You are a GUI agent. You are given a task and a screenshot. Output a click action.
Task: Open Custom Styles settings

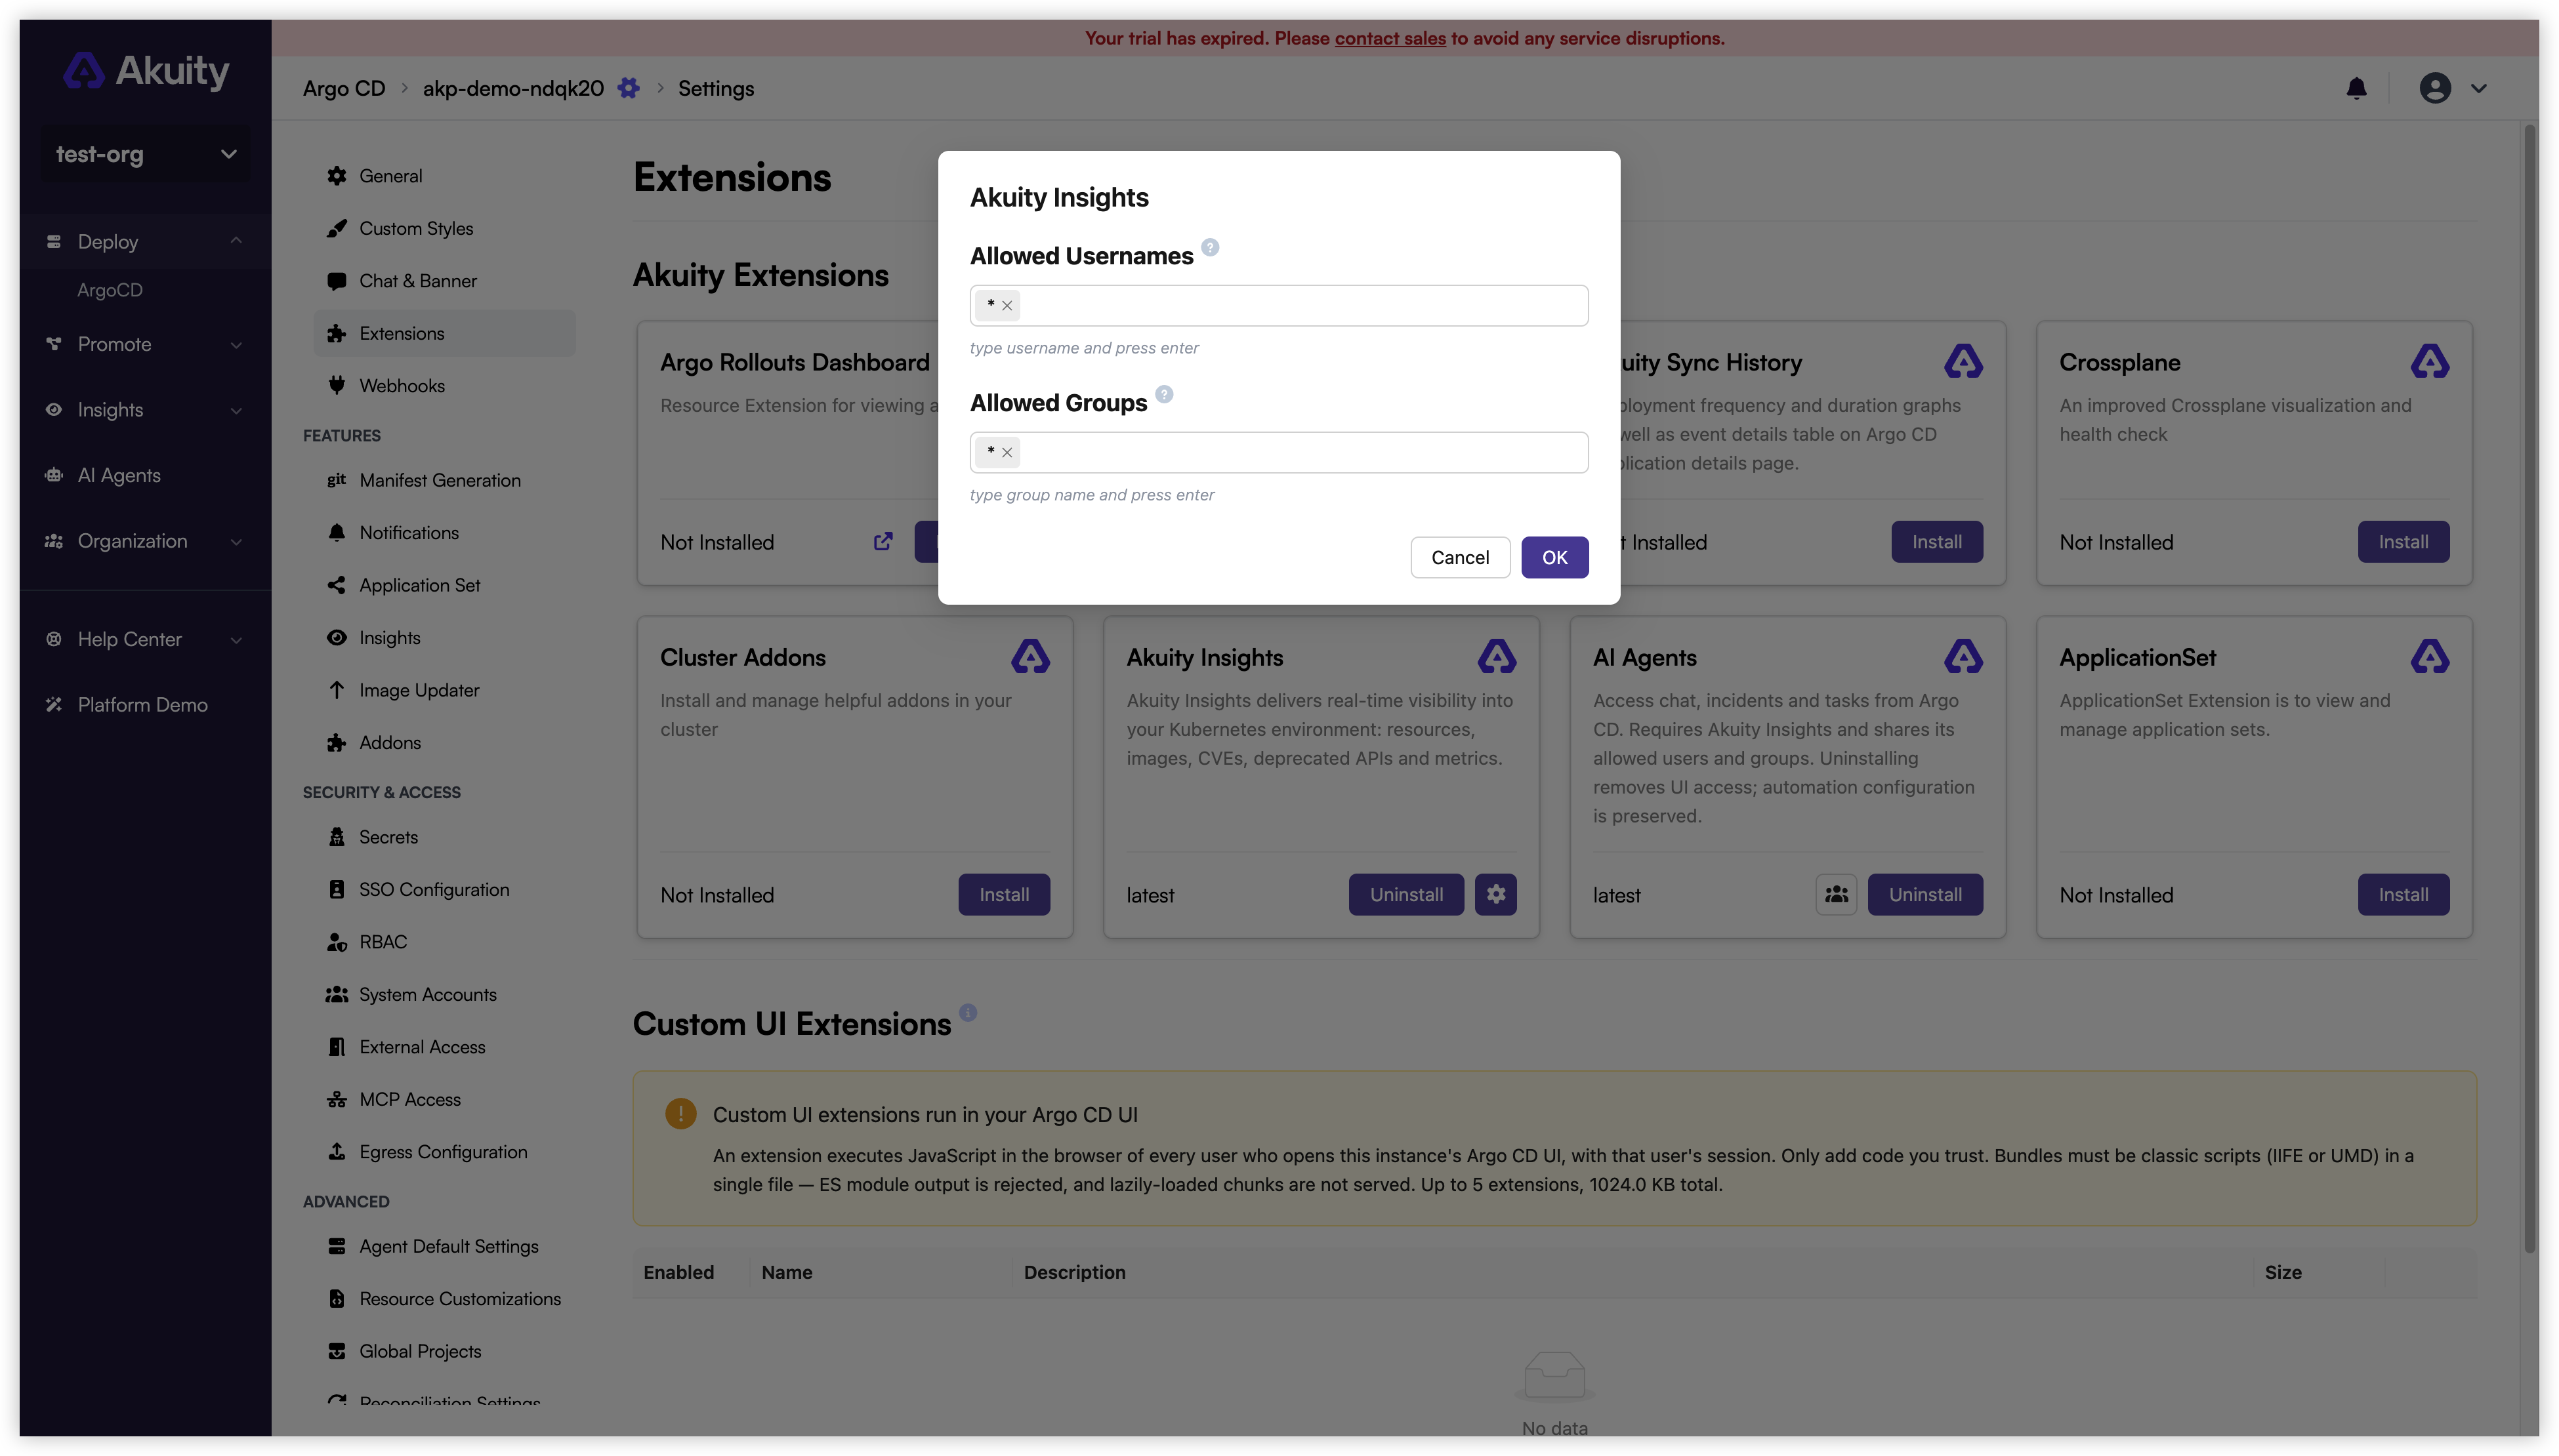[444, 228]
